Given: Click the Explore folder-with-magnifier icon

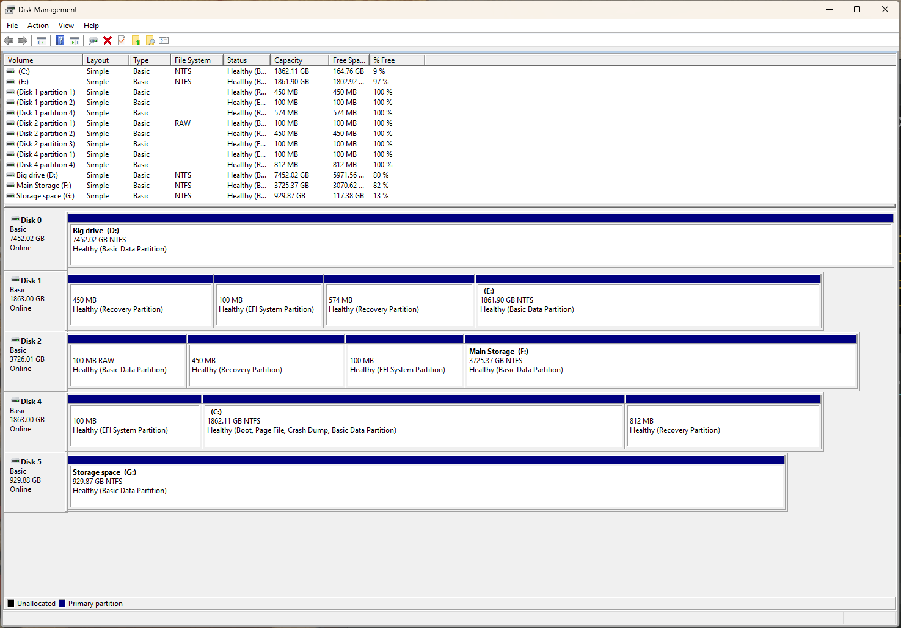Looking at the screenshot, I should (x=150, y=40).
